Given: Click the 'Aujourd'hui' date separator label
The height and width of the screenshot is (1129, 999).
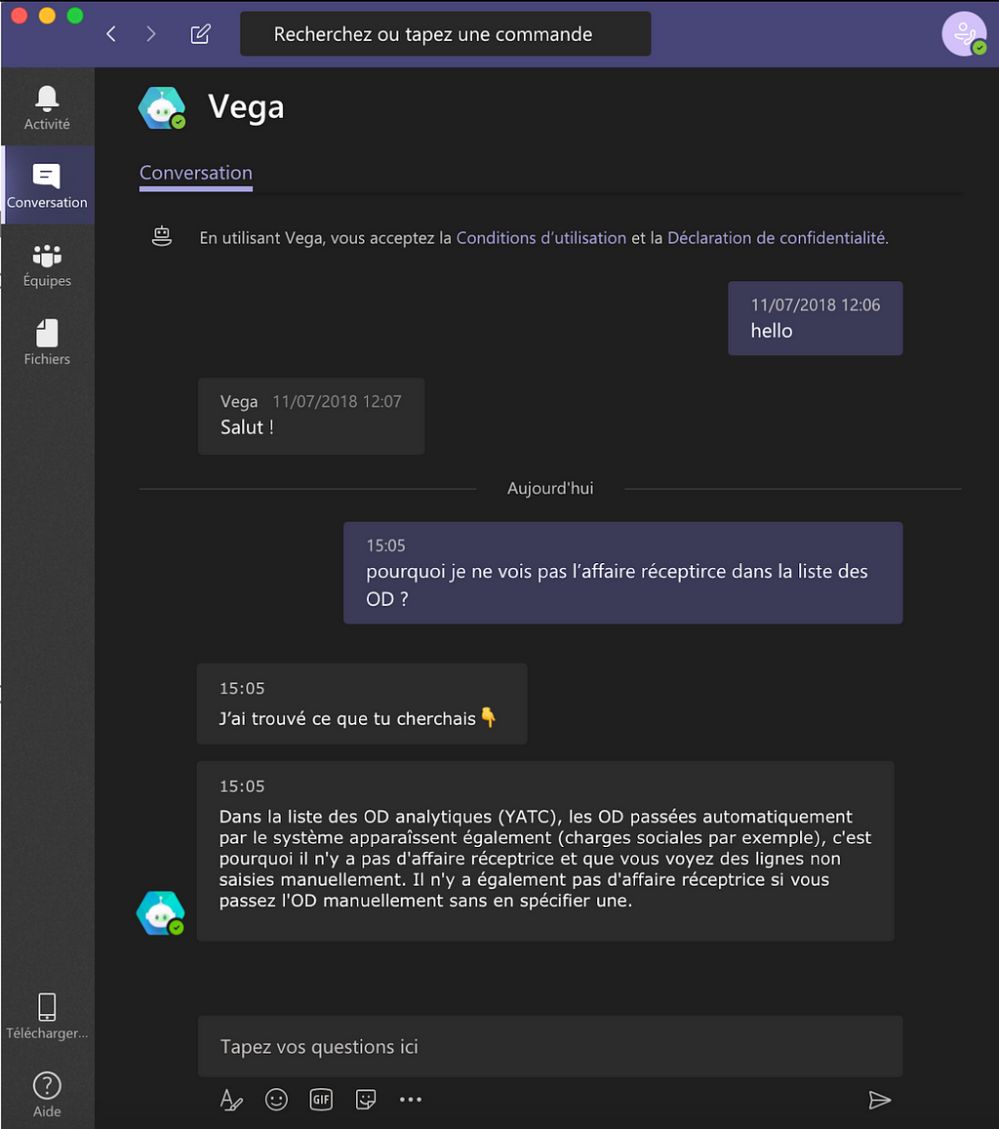Looking at the screenshot, I should (x=550, y=488).
